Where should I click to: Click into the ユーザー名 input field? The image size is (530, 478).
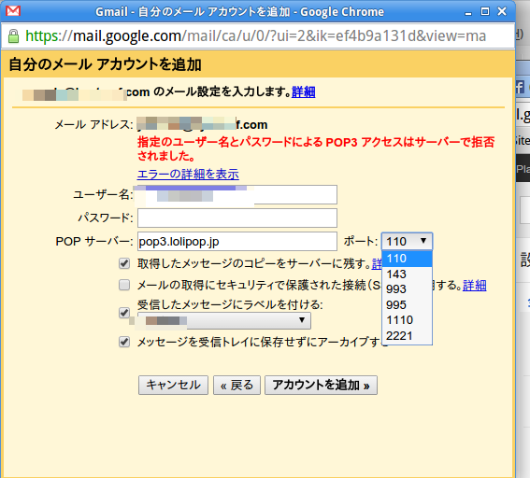(236, 195)
